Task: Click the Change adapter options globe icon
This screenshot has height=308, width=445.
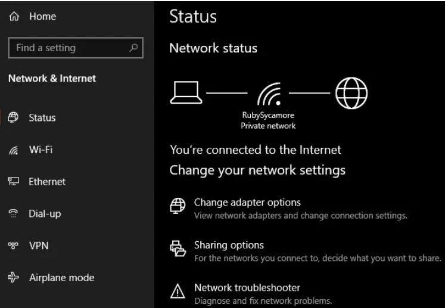Action: coord(178,206)
